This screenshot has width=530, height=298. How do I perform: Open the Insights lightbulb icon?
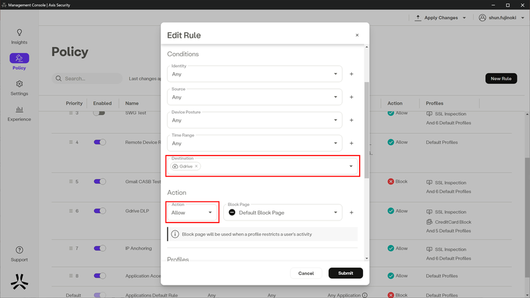pyautogui.click(x=19, y=32)
